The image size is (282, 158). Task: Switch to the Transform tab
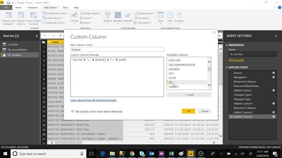pos(33,7)
